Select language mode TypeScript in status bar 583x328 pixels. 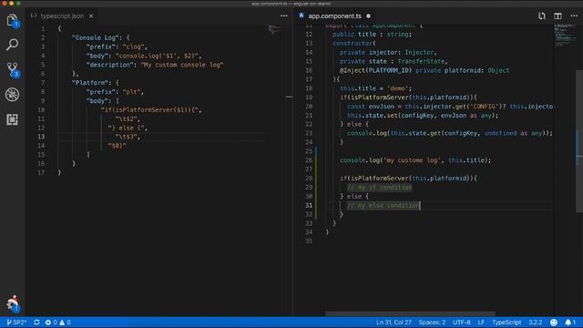pyautogui.click(x=506, y=323)
